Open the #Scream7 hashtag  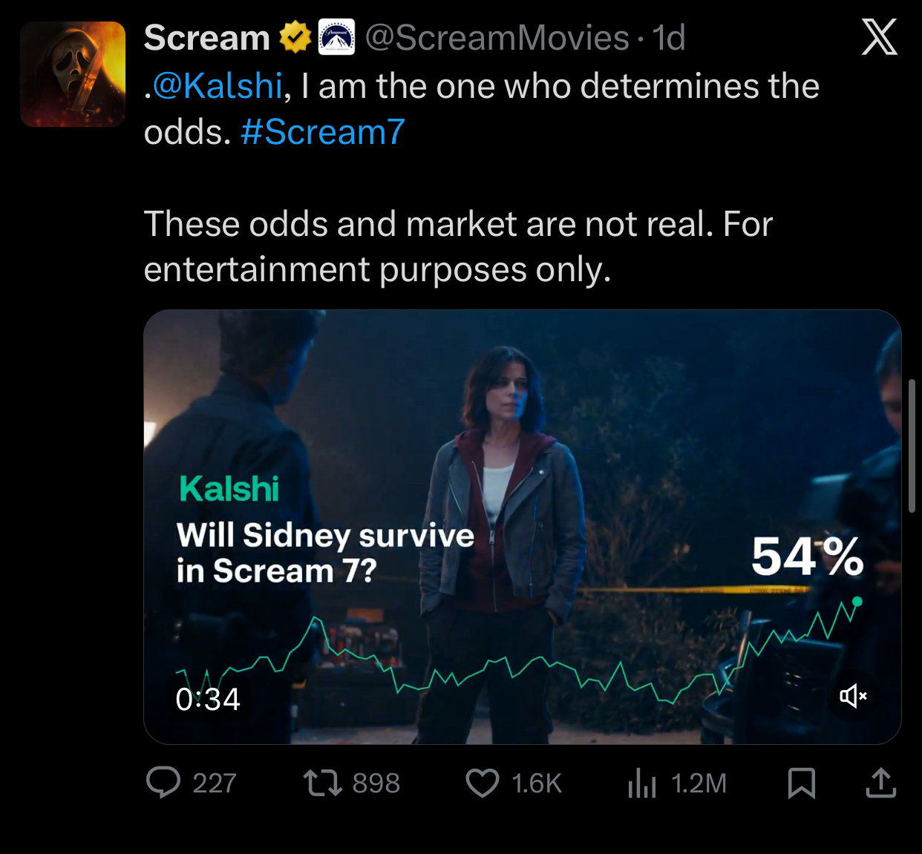click(323, 132)
